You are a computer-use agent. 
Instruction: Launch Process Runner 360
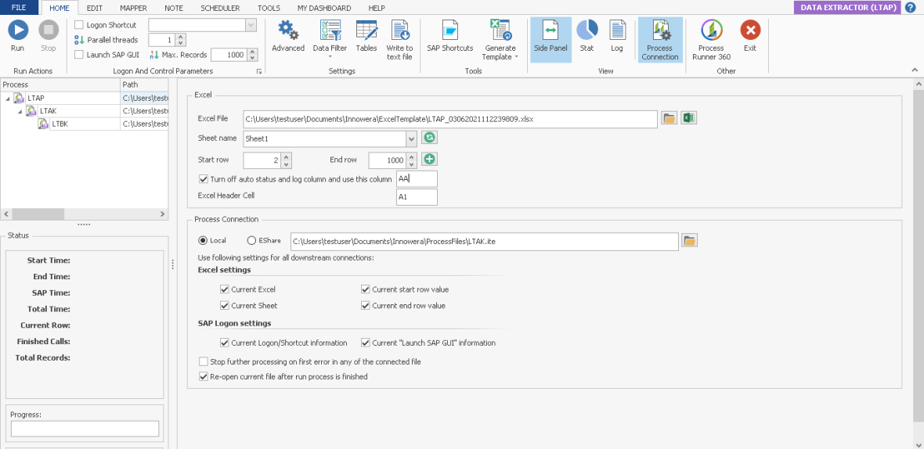click(x=711, y=31)
